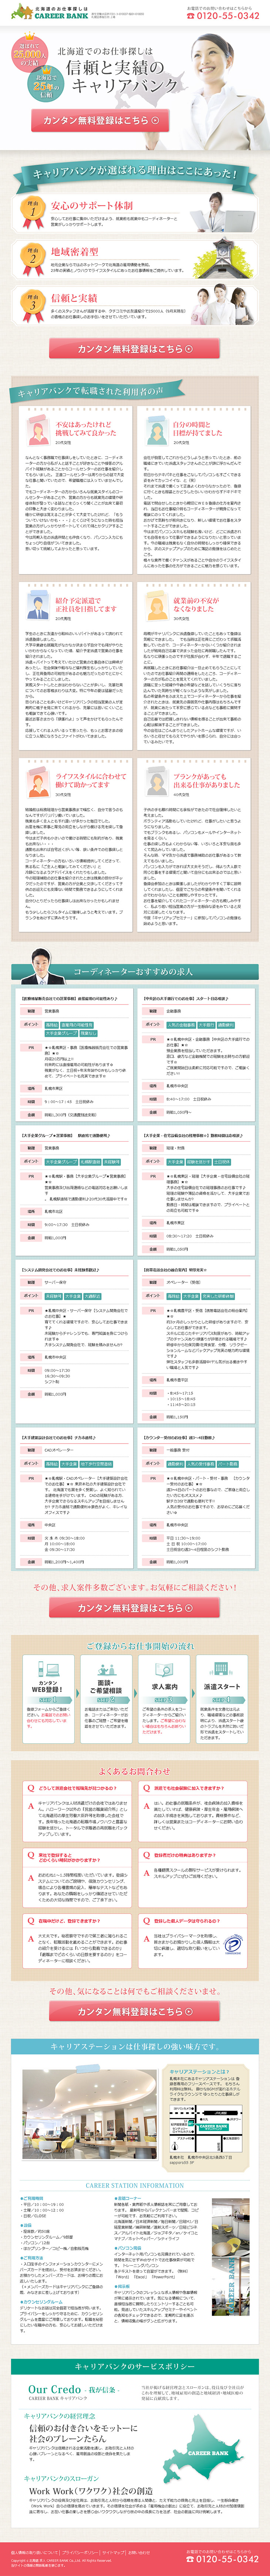Click the カンタン無料登録はこちら button in the hero banner
This screenshot has height=2576, width=270.
pos(99,121)
